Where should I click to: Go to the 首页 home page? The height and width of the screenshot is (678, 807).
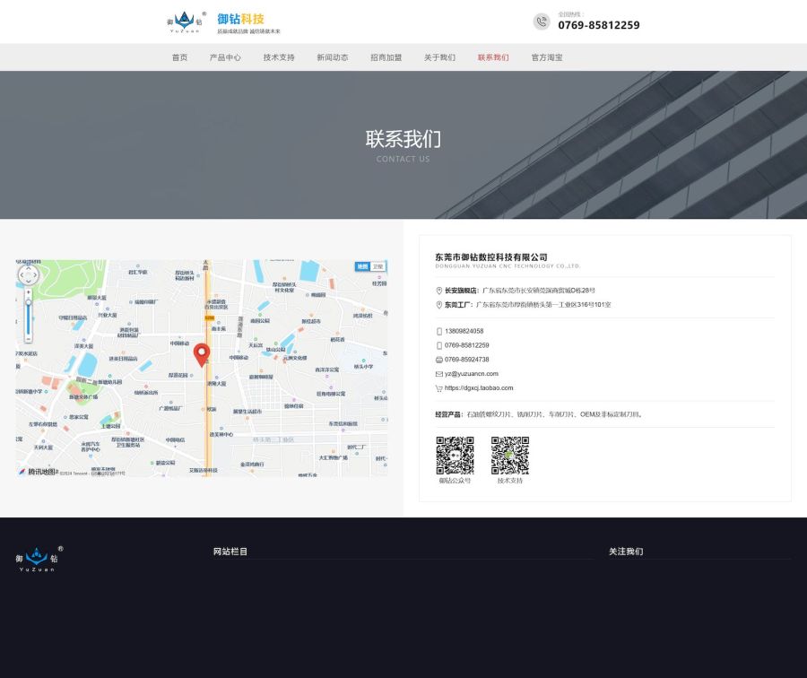(x=179, y=57)
